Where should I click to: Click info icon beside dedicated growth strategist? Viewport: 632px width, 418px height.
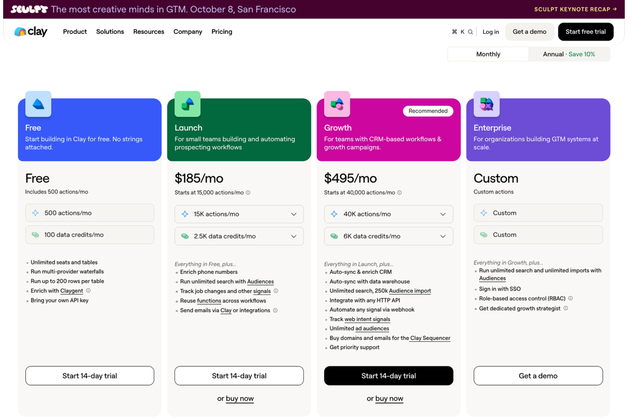click(566, 308)
